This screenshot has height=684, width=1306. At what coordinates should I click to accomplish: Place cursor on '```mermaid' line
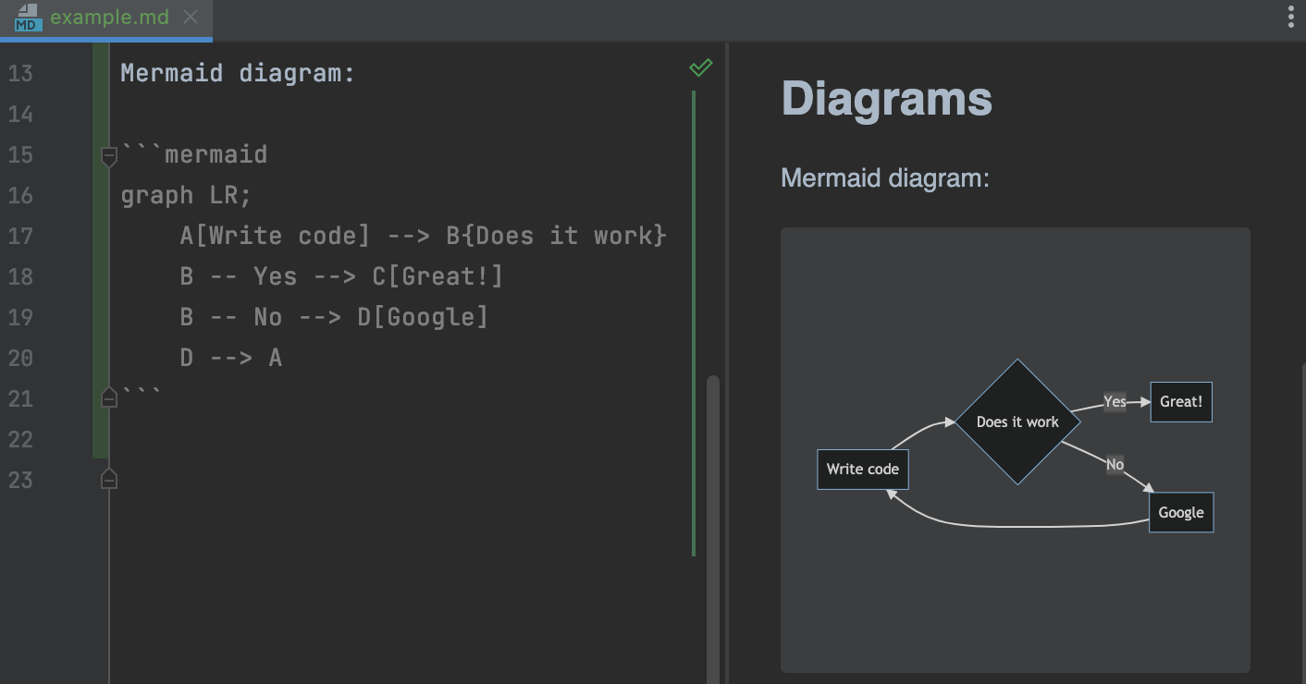194,154
